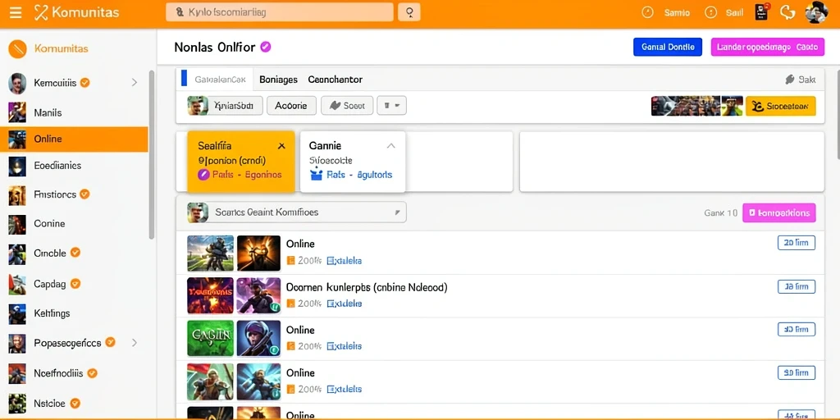Image resolution: width=840 pixels, height=420 pixels.
Task: Close the yellow Sealfifa card
Action: coord(282,146)
